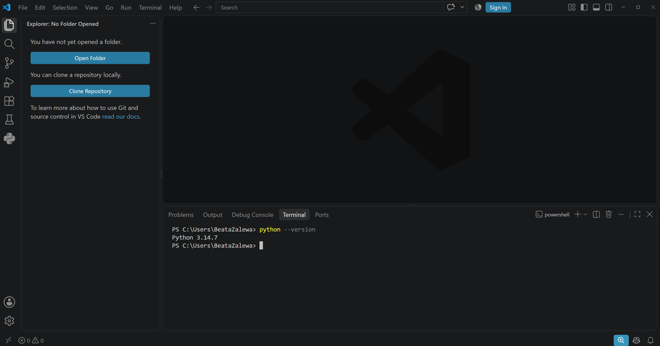Open chat dropdown chevron in title bar
Image resolution: width=660 pixels, height=346 pixels.
coord(462,7)
